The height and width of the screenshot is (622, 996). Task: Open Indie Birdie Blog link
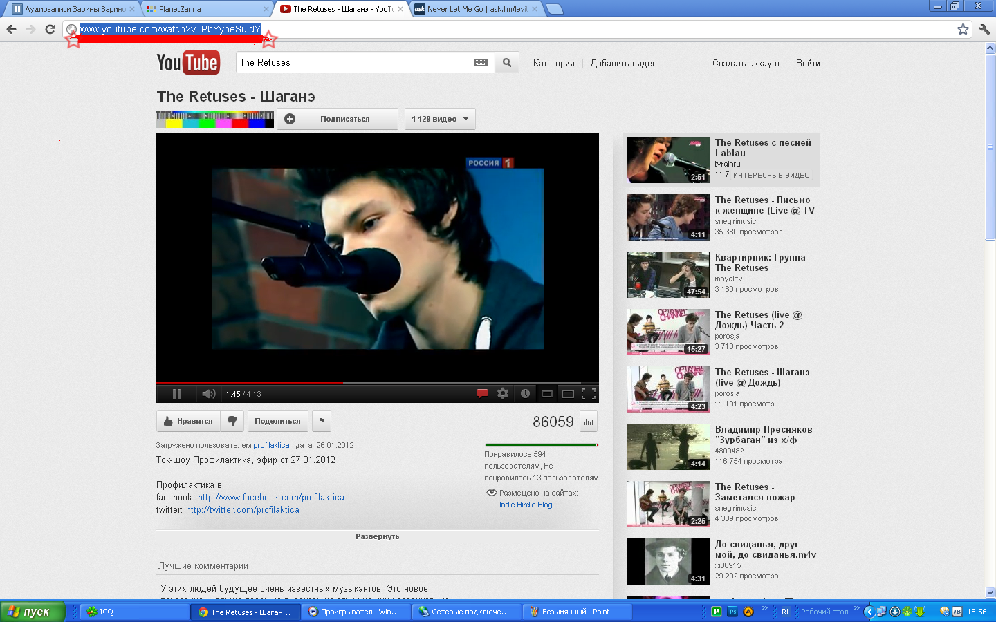(526, 505)
